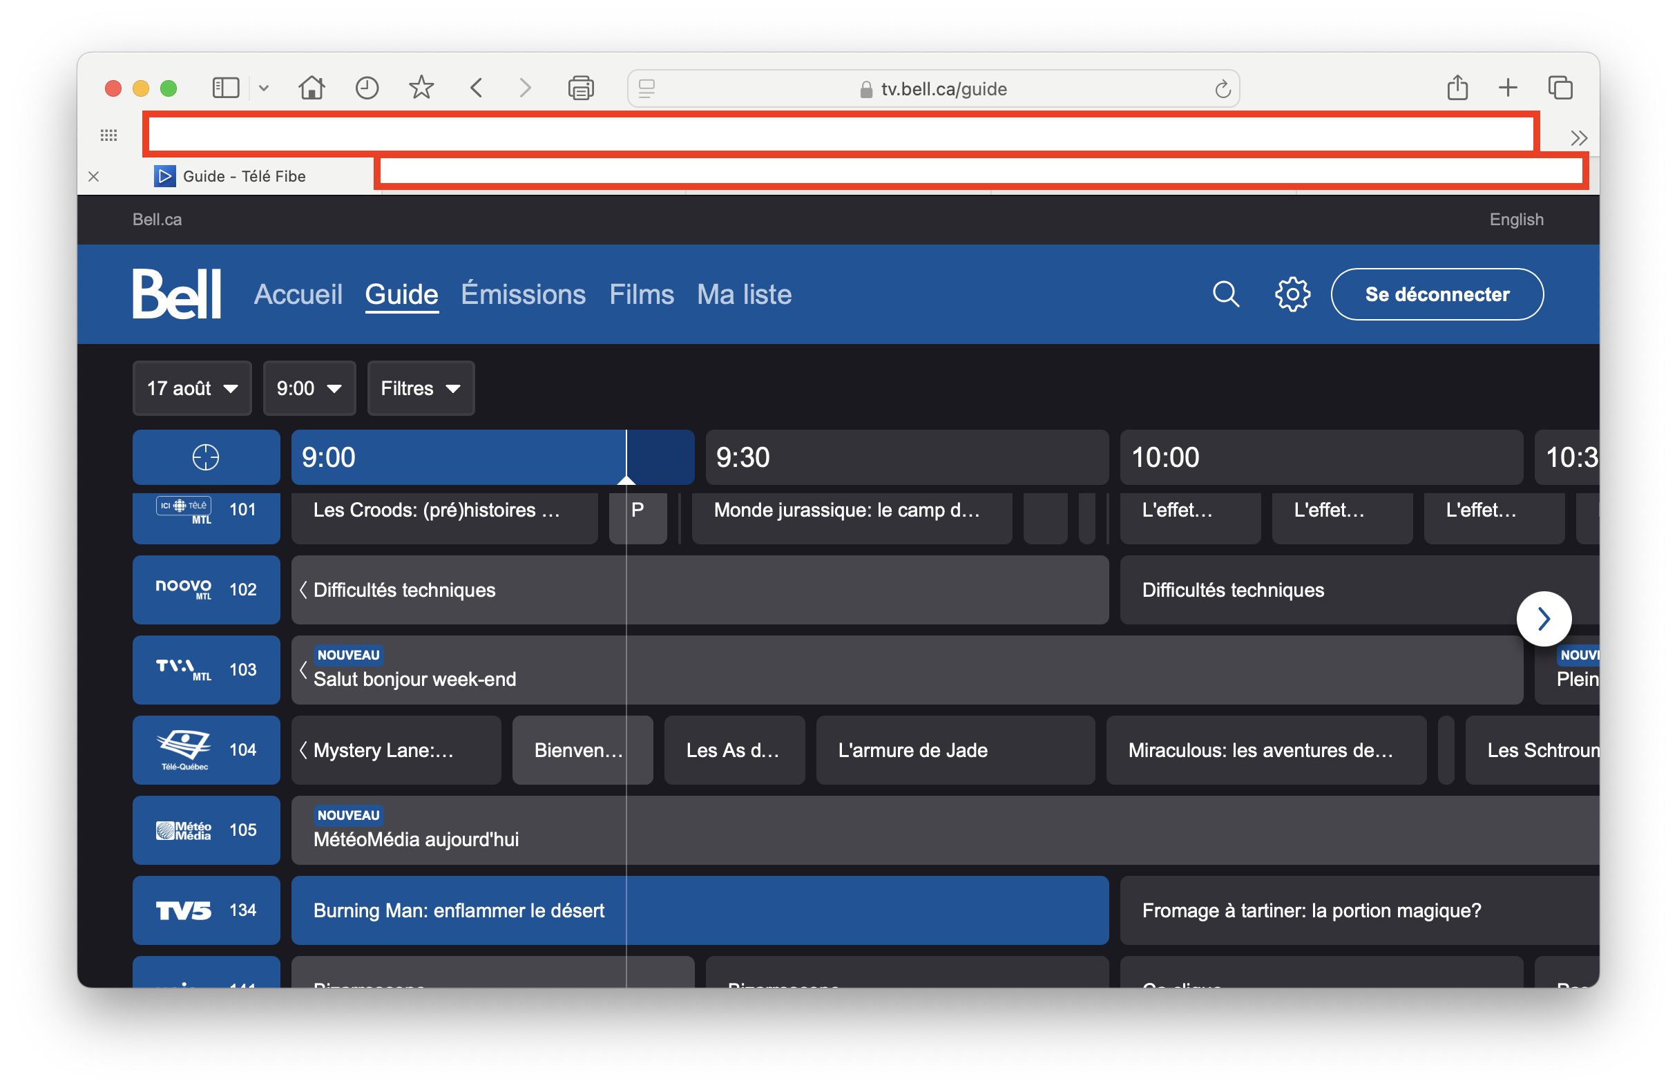
Task: Click the jump-to-now crosshair icon
Action: point(206,457)
